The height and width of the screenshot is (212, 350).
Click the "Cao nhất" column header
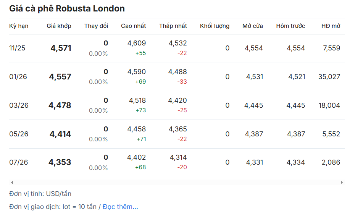[133, 26]
